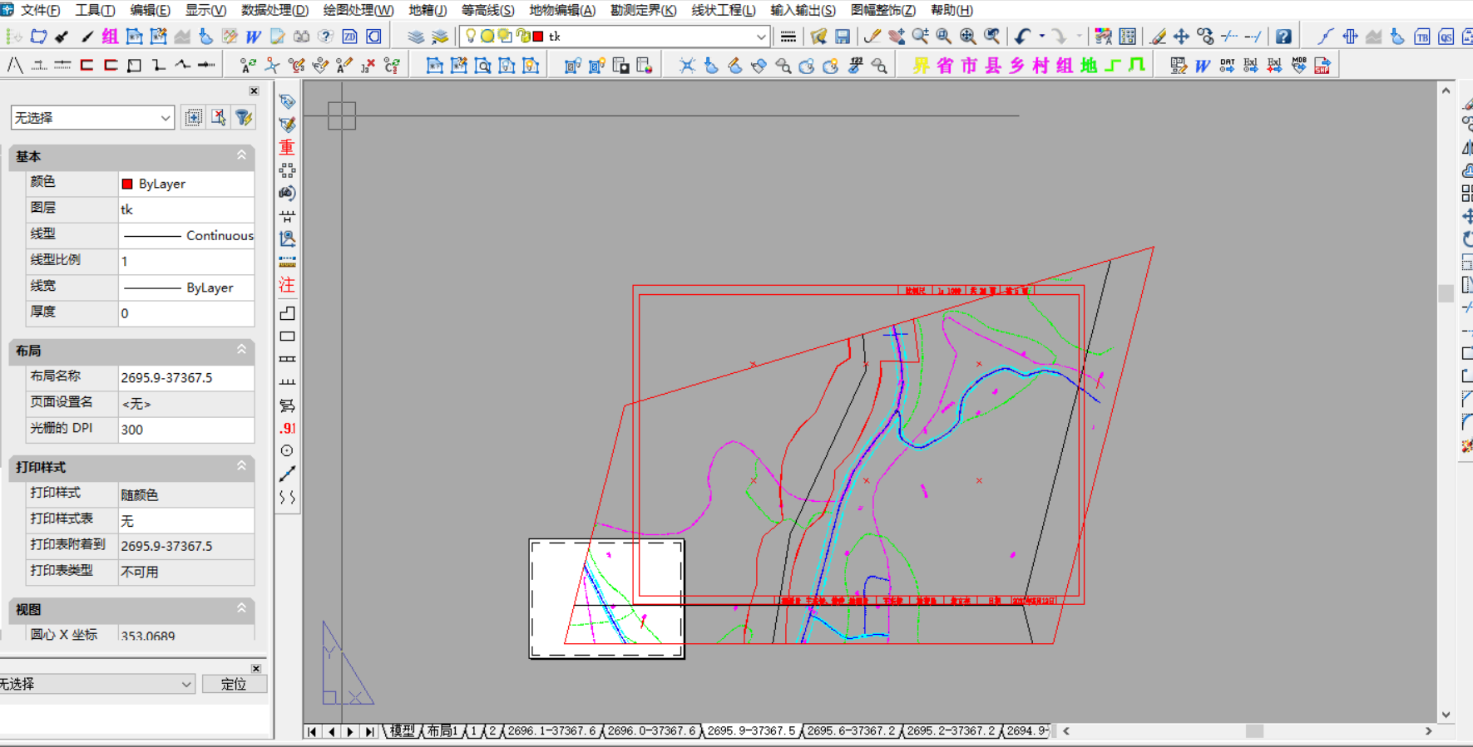Collapse the 基本 section
The height and width of the screenshot is (747, 1473).
click(x=241, y=155)
